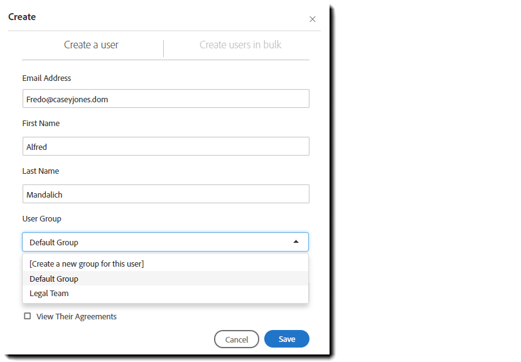Click the Email Address input field
521x362 pixels.
[x=165, y=98]
